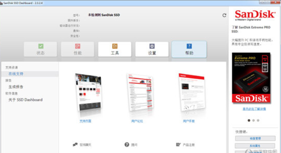Open the learn-more link under the ad
Screen dimensions: 281x153
[254, 109]
